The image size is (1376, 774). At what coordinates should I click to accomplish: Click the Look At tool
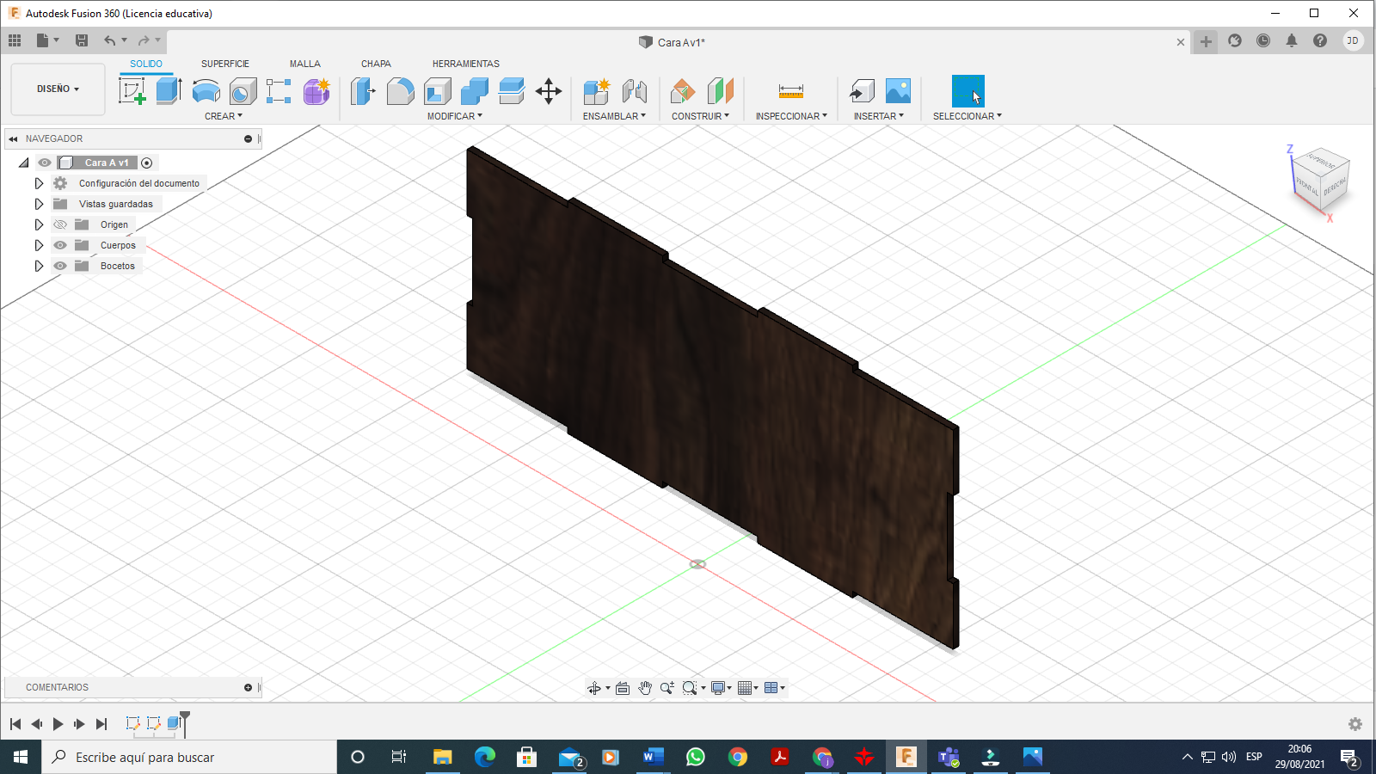[623, 688]
